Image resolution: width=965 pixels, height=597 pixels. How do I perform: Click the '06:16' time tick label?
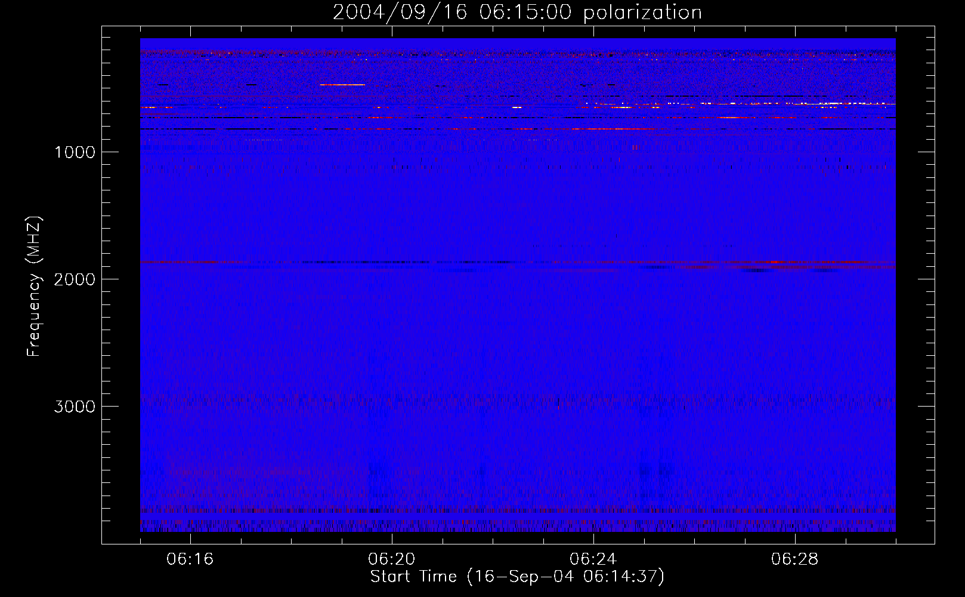(190, 559)
